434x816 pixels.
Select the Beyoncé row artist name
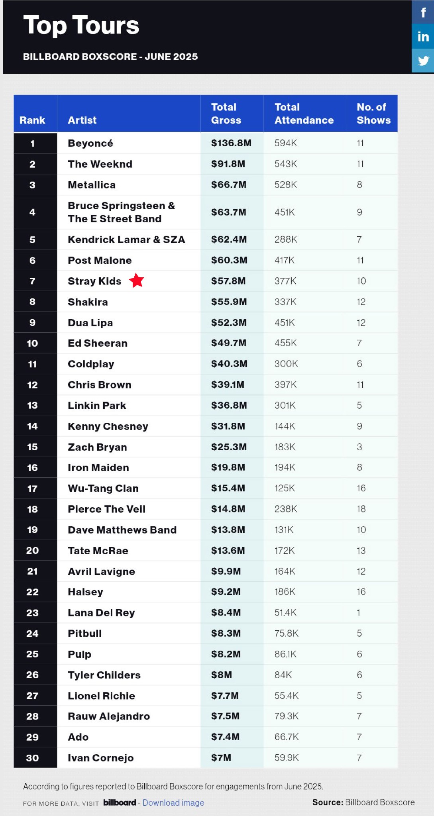click(90, 143)
